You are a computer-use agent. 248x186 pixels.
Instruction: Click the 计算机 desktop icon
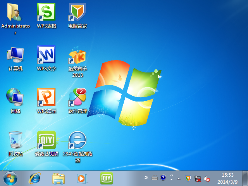[15, 55]
